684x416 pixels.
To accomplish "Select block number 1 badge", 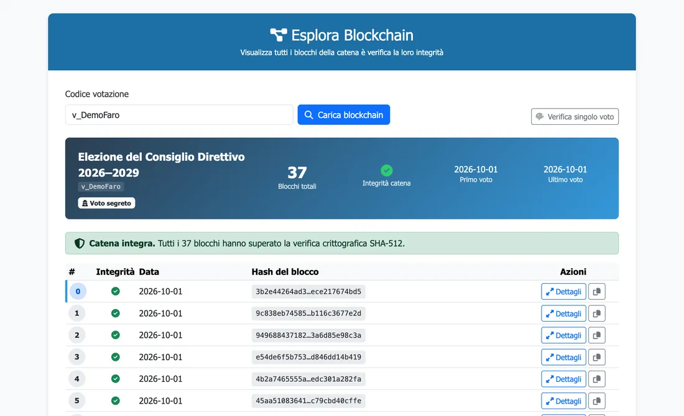I will [x=76, y=313].
